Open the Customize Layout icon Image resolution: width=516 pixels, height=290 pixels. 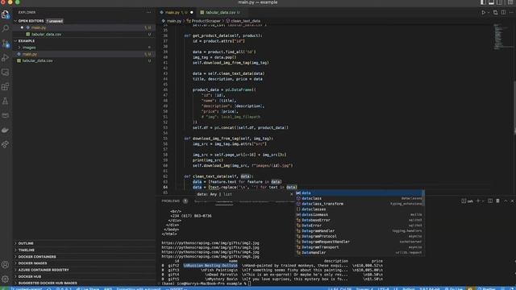510,2
